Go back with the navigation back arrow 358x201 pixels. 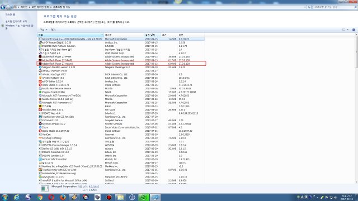(3, 7)
